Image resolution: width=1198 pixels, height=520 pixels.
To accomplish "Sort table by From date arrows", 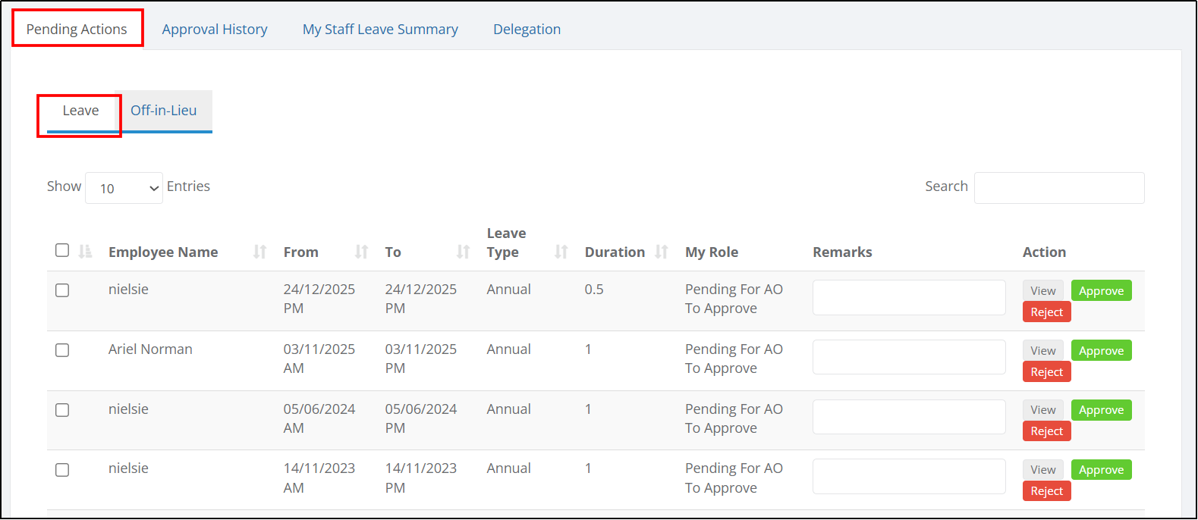I will coord(361,252).
